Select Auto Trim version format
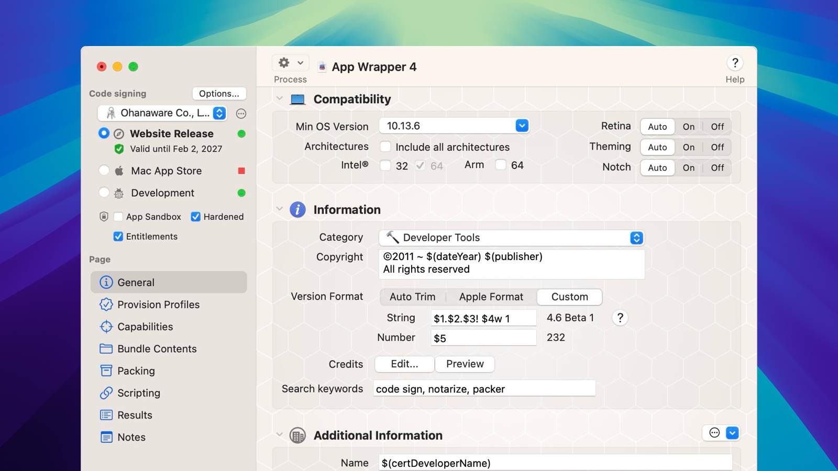The height and width of the screenshot is (471, 838). (412, 297)
